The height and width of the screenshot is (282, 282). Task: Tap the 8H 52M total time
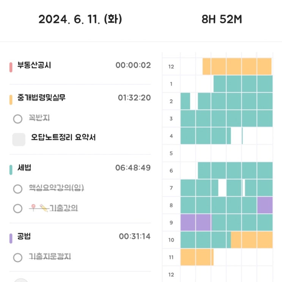pos(222,19)
